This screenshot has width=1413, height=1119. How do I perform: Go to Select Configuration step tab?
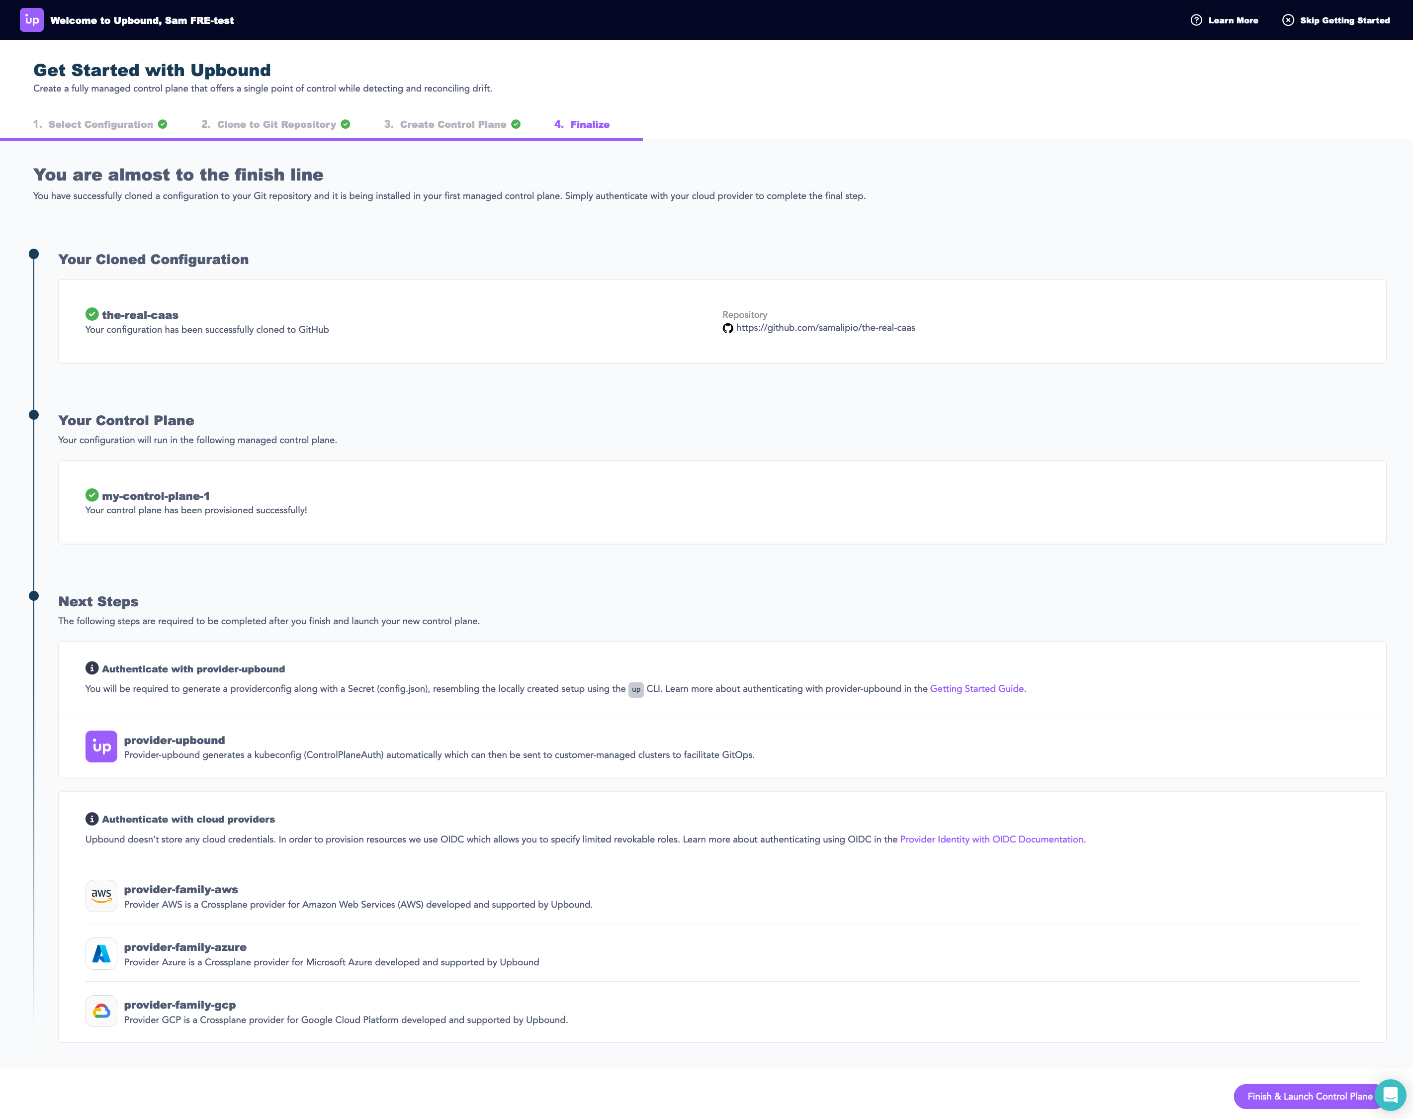pos(100,124)
